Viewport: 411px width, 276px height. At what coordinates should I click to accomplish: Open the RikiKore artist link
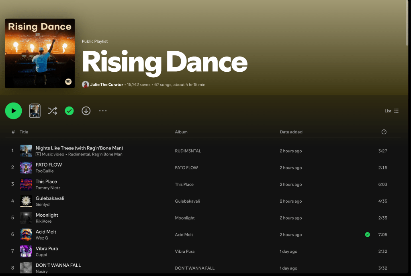coord(43,221)
